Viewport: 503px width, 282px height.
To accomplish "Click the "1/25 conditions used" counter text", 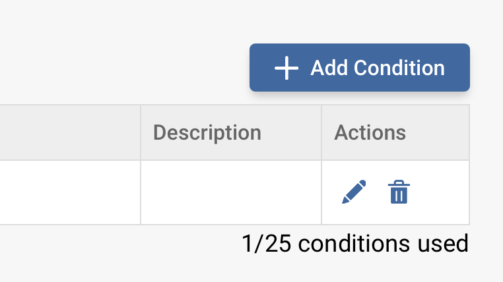I will click(x=355, y=244).
